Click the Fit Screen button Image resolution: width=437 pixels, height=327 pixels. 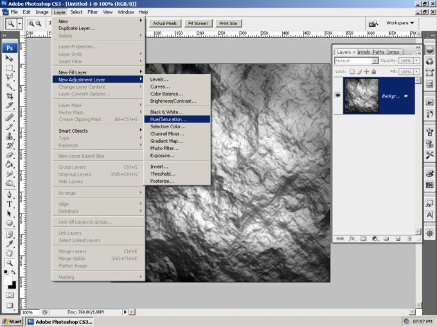198,23
